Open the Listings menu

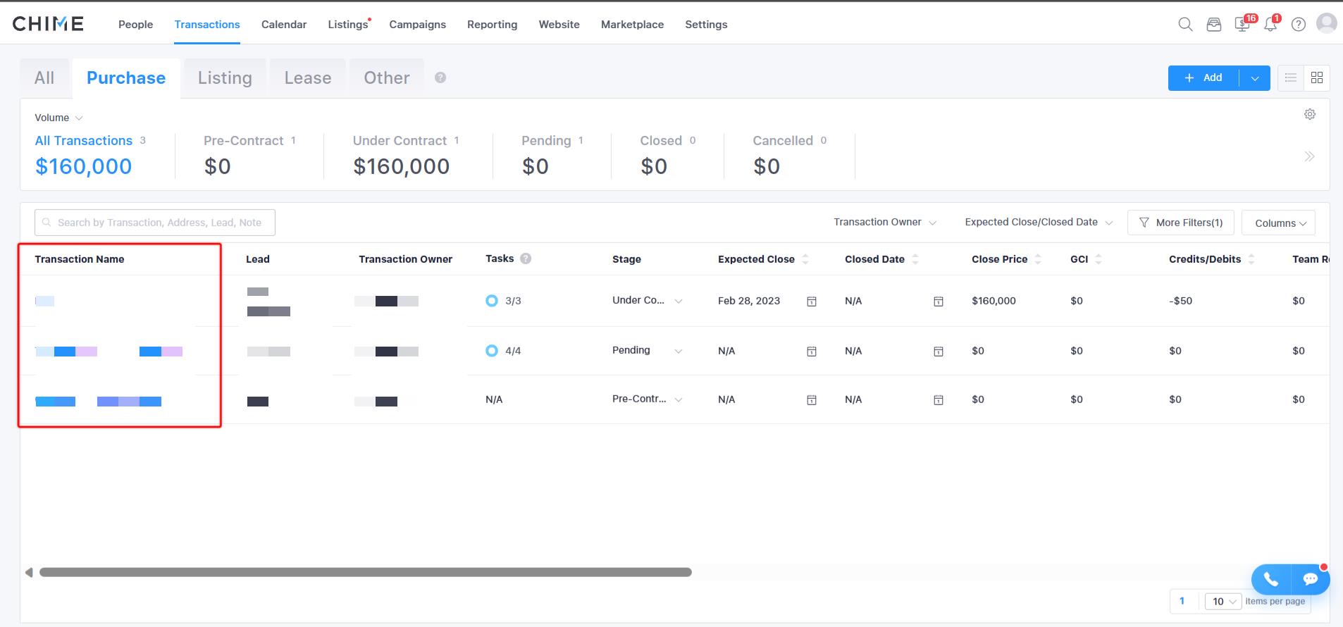(x=348, y=24)
